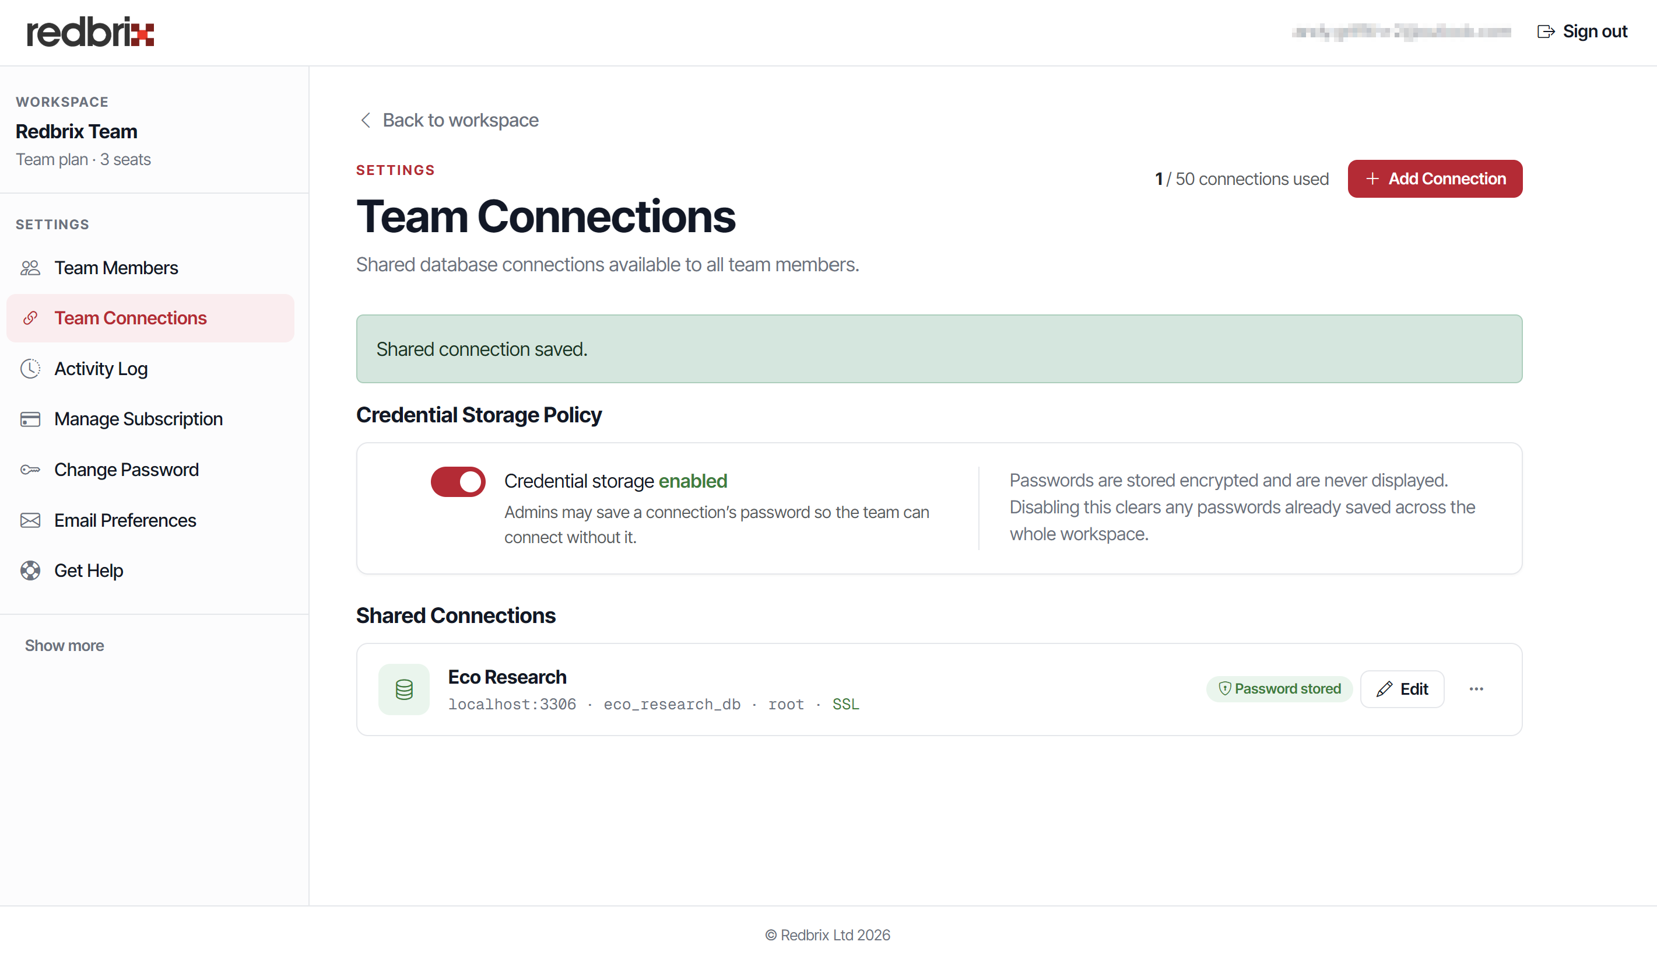Click the localhost:3306 host text
The height and width of the screenshot is (959, 1657).
pyautogui.click(x=511, y=705)
